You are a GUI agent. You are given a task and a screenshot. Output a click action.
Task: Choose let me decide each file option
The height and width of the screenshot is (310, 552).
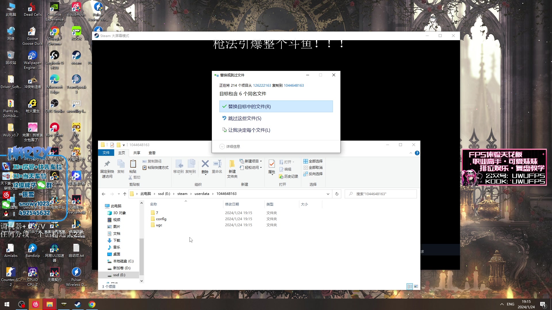(x=276, y=130)
